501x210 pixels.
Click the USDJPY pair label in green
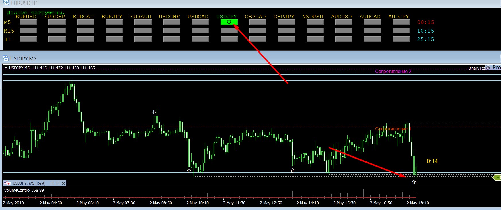coord(227,17)
